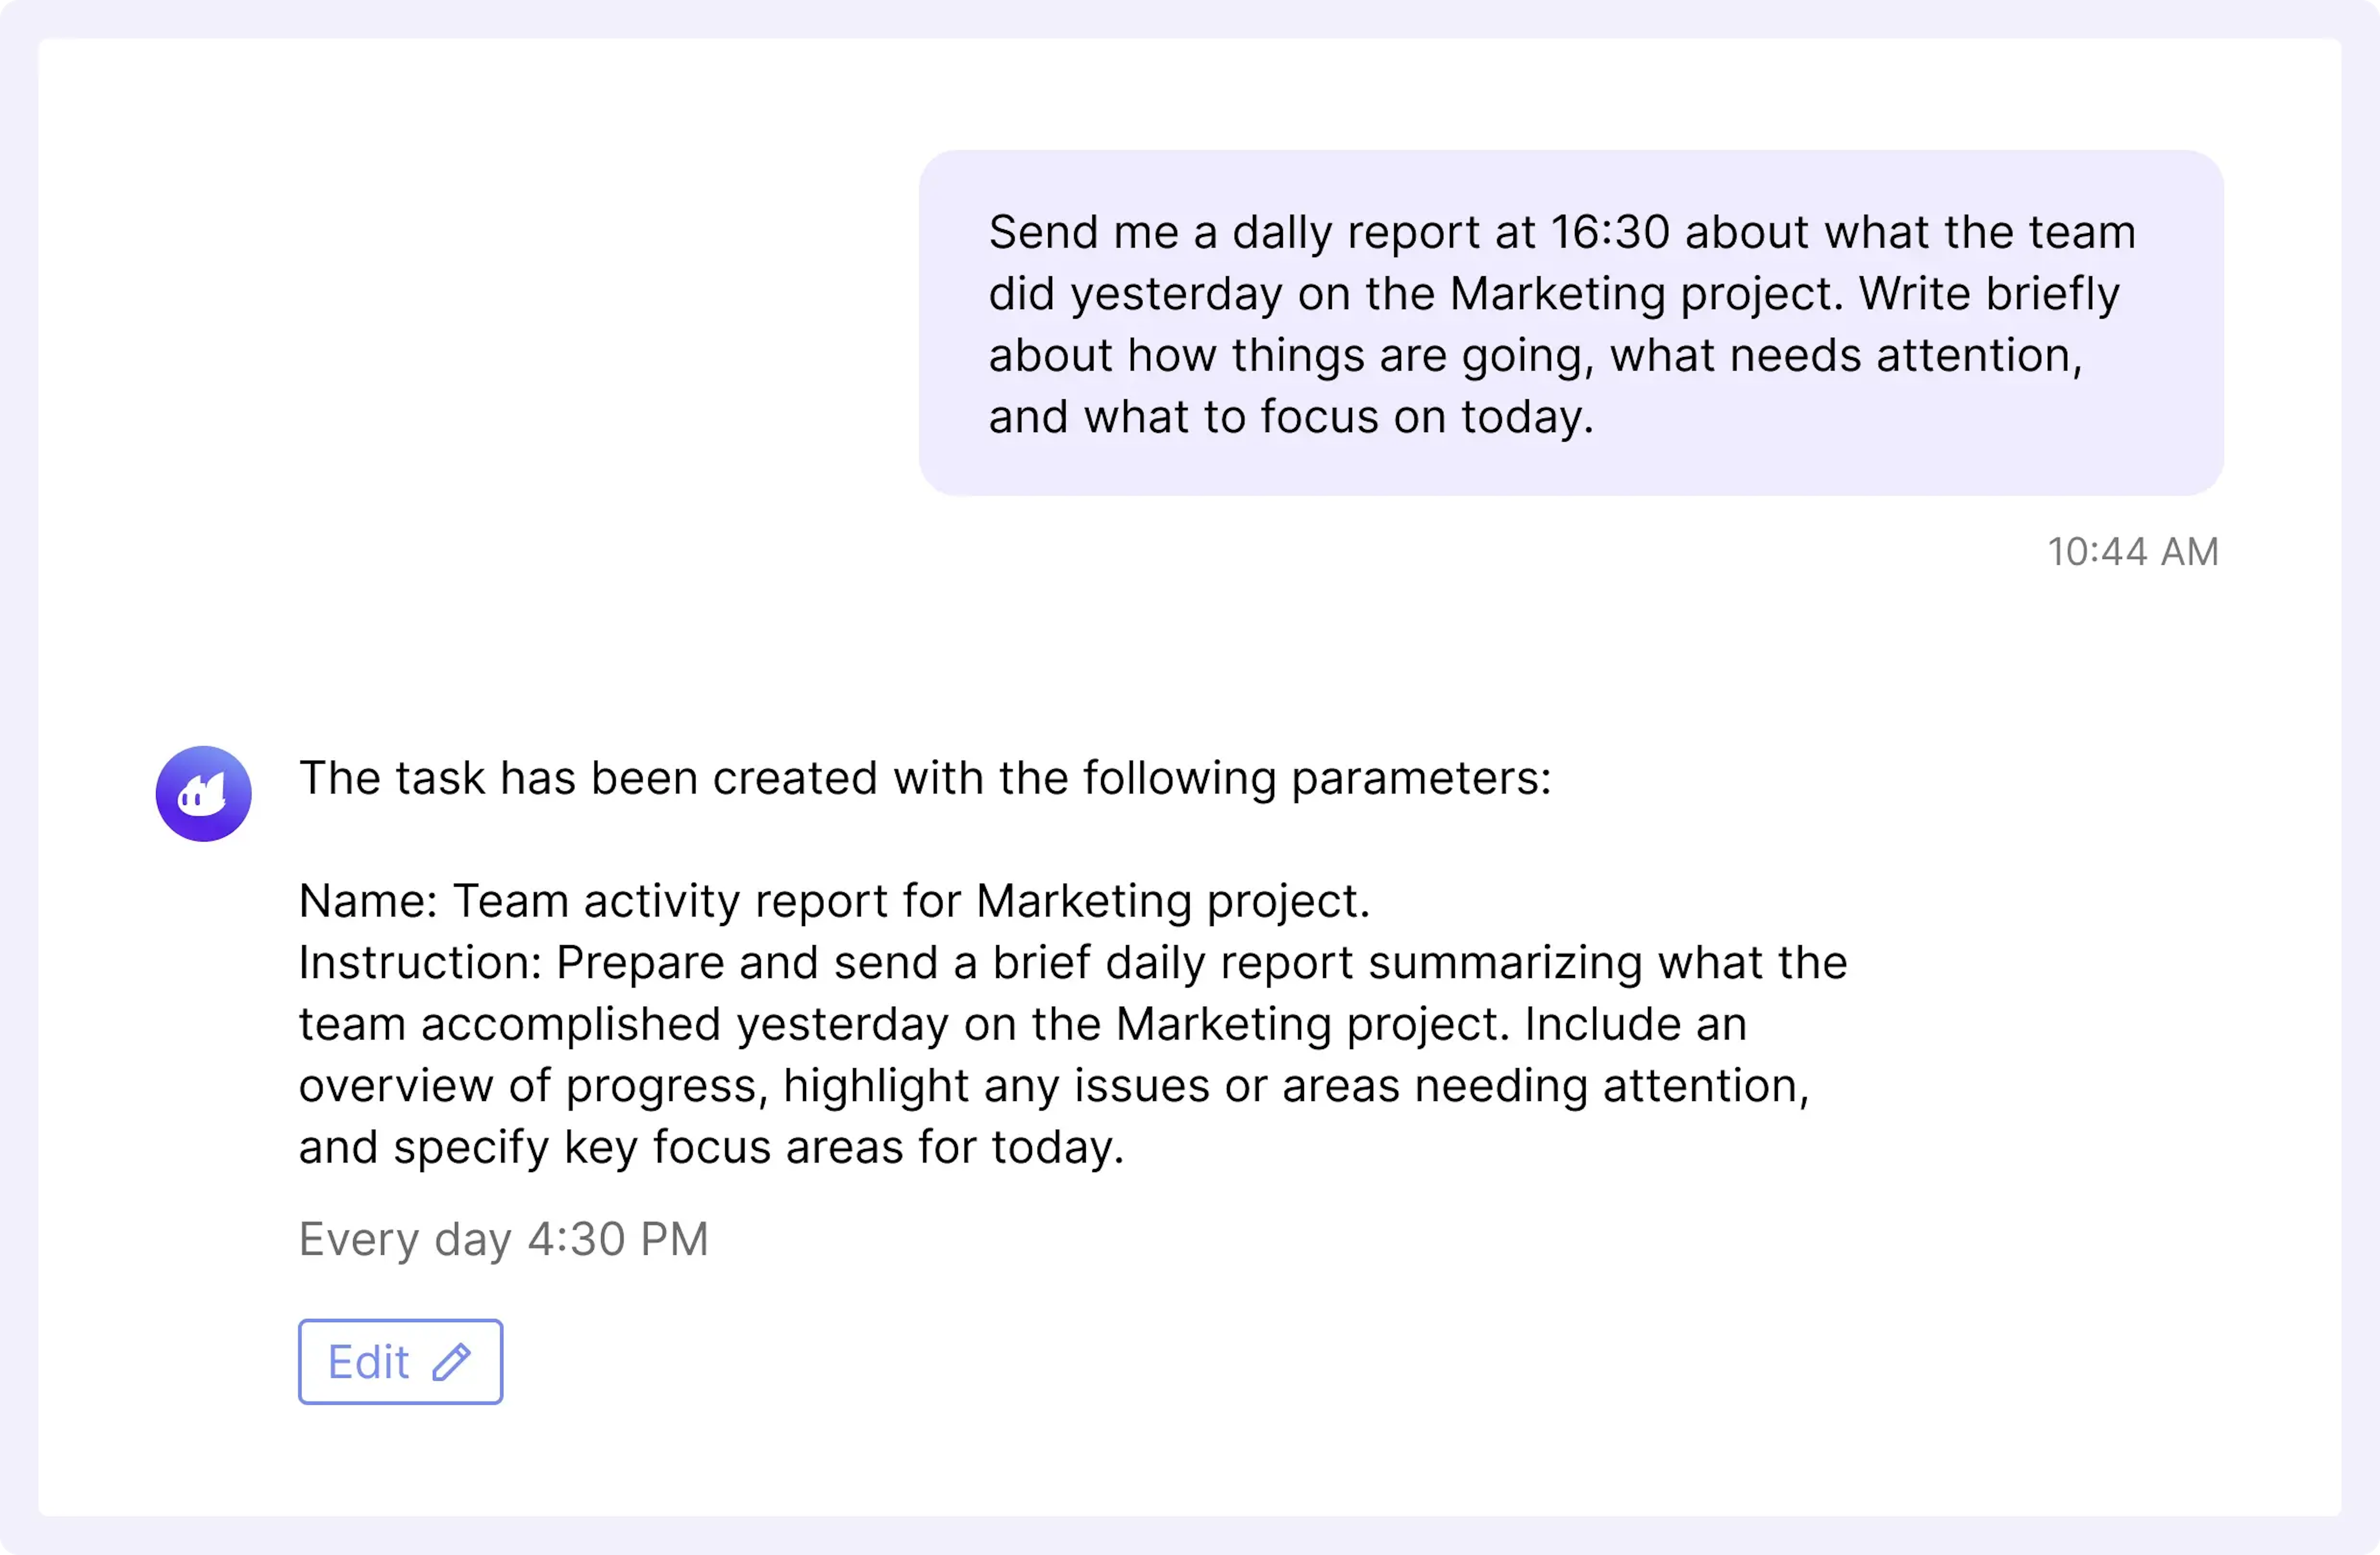The image size is (2380, 1555).
Task: Click 'following parameters:' text in reply
Action: (1317, 778)
